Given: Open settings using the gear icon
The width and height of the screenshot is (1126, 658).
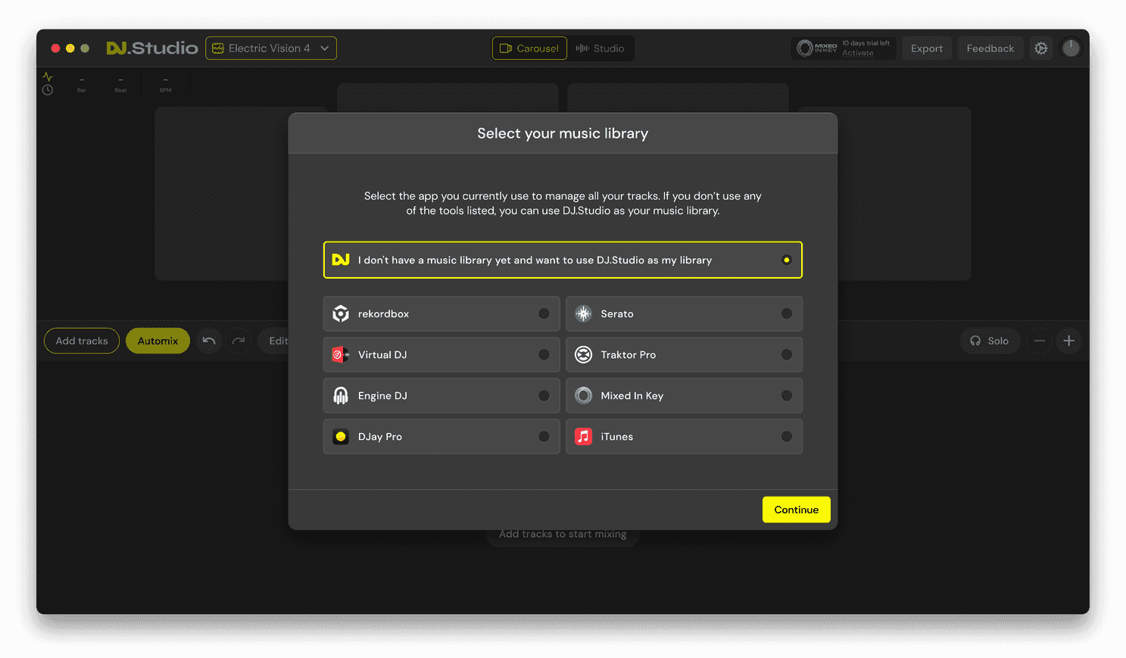Looking at the screenshot, I should click(x=1040, y=48).
